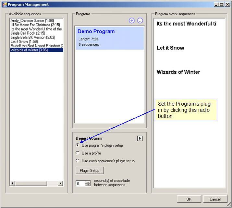Image resolution: width=232 pixels, height=208 pixels.
Task: Move the sequences list right with the scrollbar arrow
Action: (60, 183)
